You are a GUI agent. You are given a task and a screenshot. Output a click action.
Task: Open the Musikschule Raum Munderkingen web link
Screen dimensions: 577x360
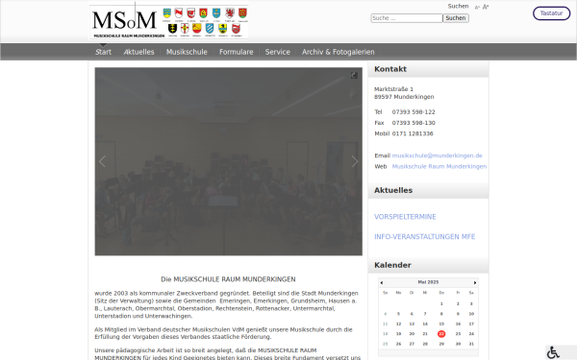coord(439,166)
